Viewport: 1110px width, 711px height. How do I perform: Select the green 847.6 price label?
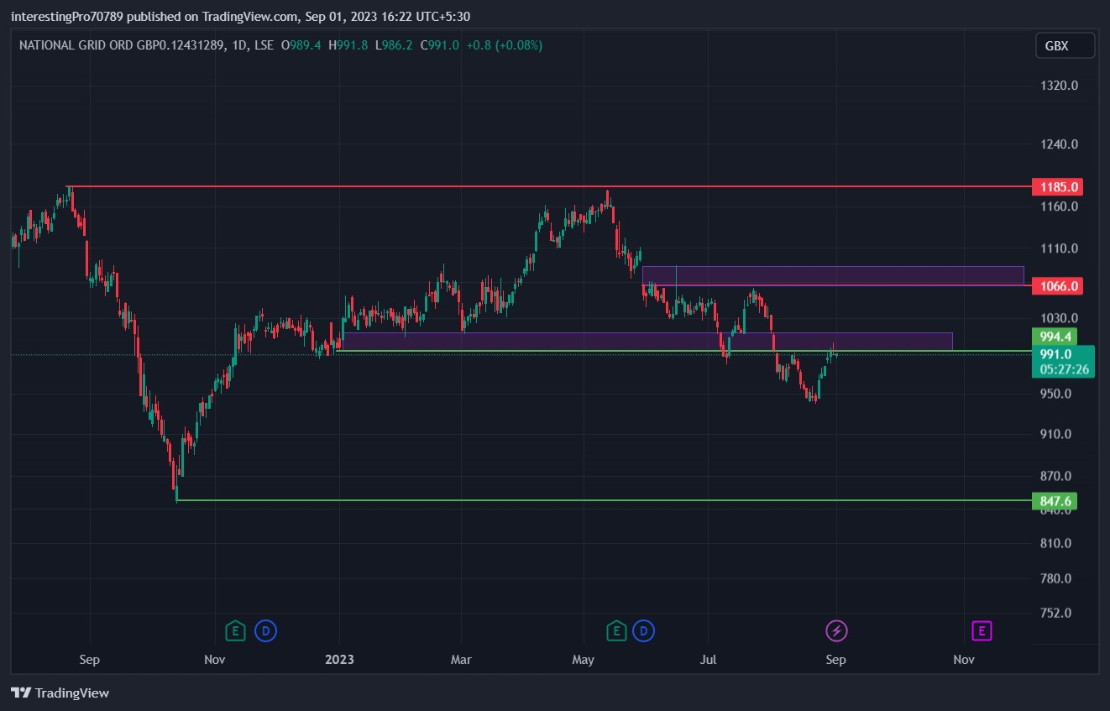[1054, 501]
